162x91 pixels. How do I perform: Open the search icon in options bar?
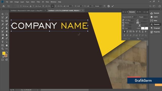(x=150, y=6)
